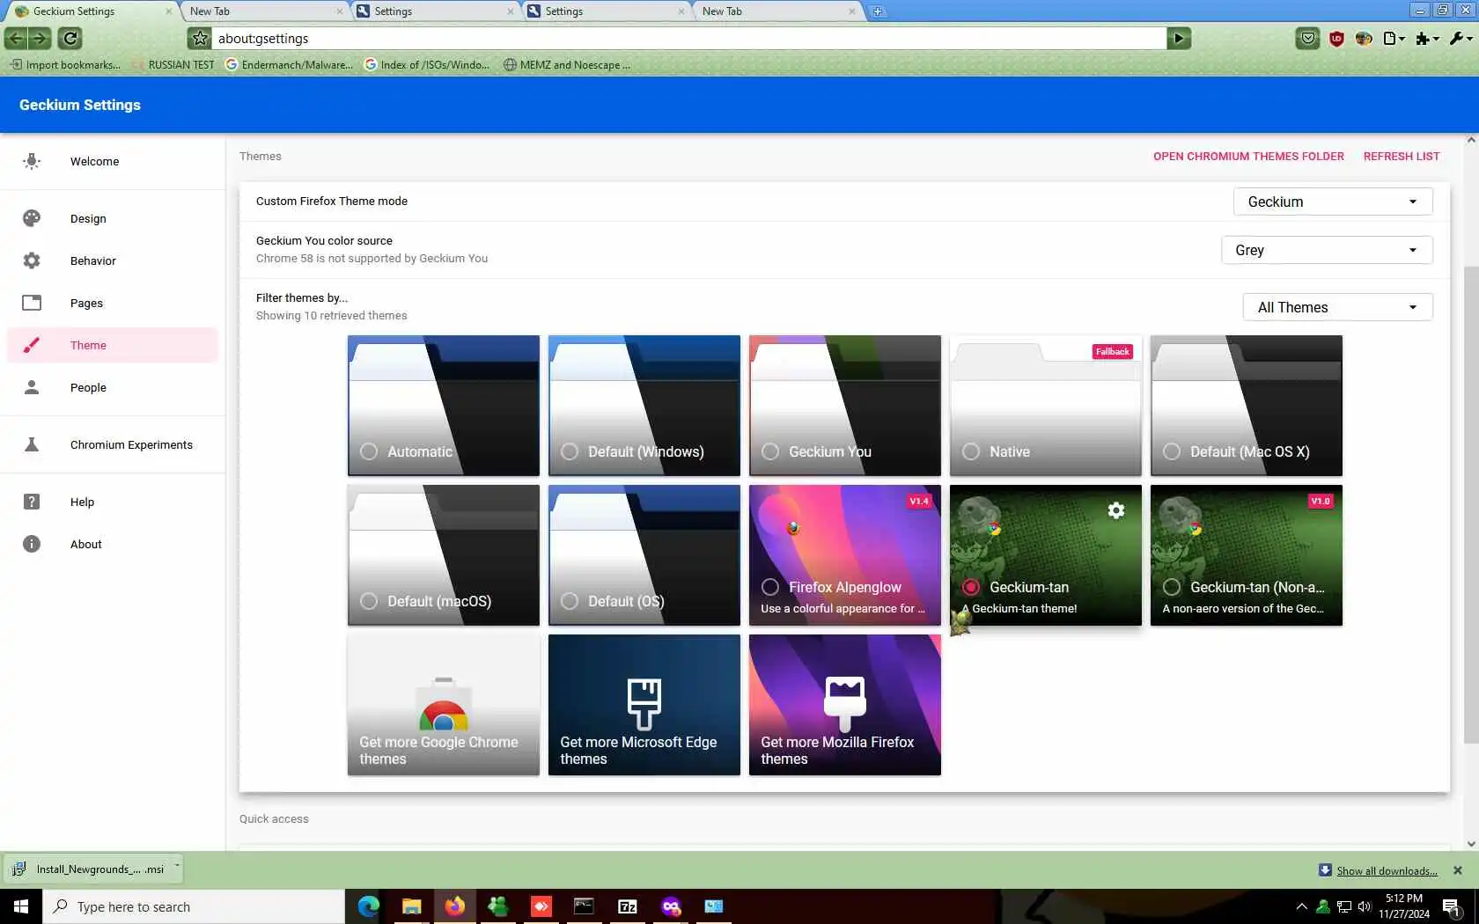This screenshot has width=1479, height=924.
Task: Open the People section in sidebar
Action: click(113, 387)
